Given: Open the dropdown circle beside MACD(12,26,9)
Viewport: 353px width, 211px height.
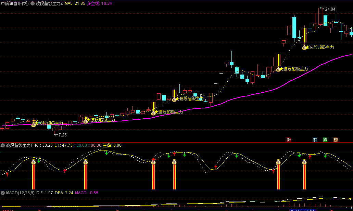Looking at the screenshot, I should pos(3,193).
